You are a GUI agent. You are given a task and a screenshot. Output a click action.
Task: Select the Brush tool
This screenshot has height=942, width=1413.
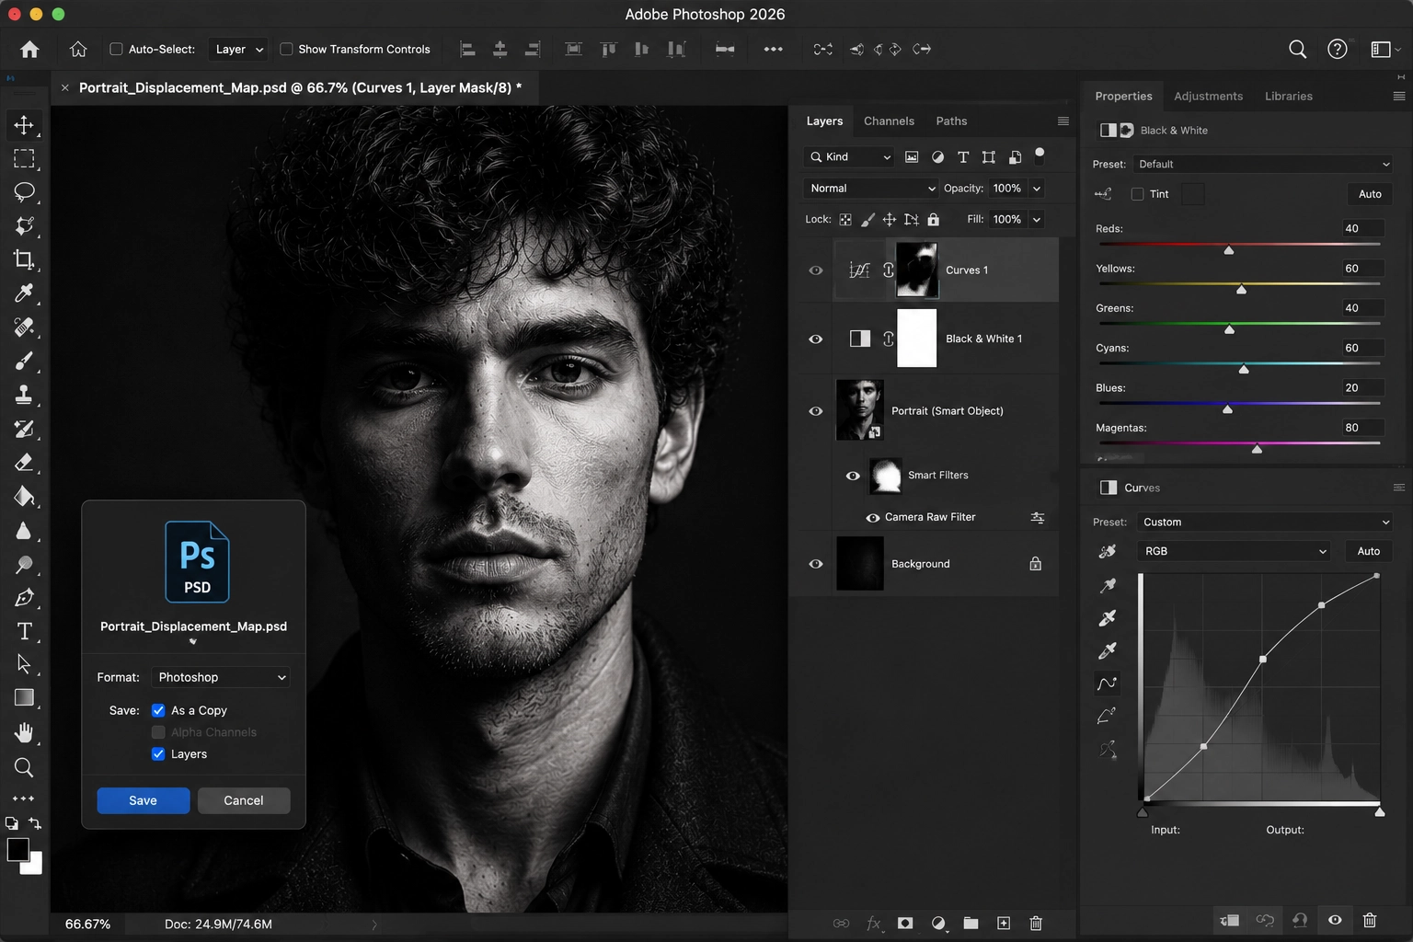pos(24,362)
